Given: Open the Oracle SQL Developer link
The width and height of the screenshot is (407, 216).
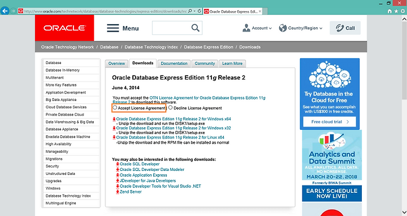Looking at the screenshot, I should point(140,164).
